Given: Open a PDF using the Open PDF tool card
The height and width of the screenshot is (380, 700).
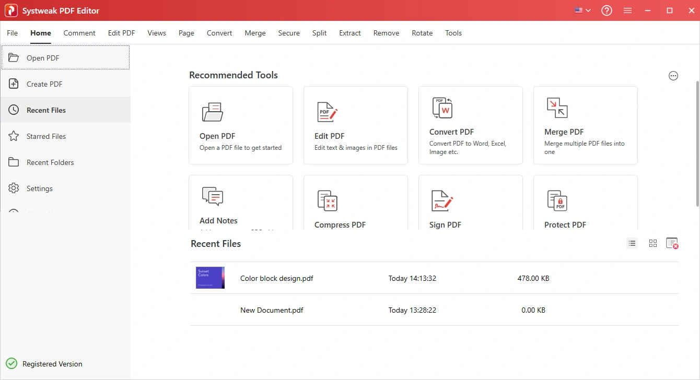Looking at the screenshot, I should coord(240,125).
